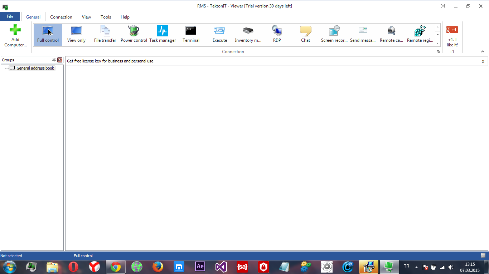Collapse the ribbon with chevron
The width and height of the screenshot is (489, 274).
pyautogui.click(x=483, y=52)
